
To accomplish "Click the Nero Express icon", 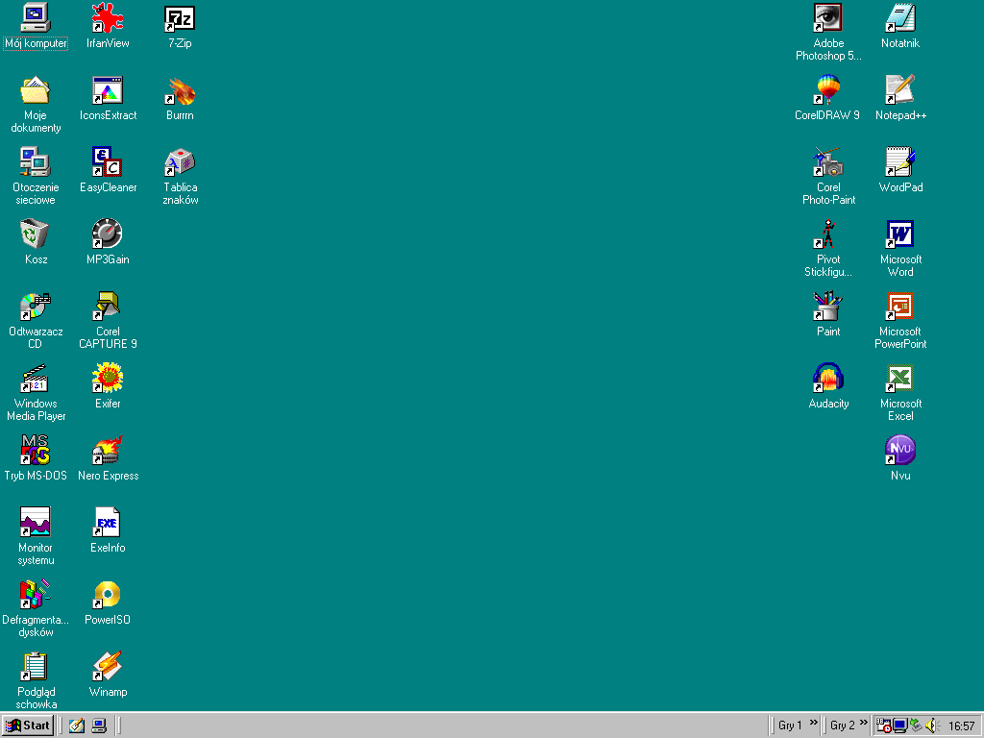I will [108, 451].
